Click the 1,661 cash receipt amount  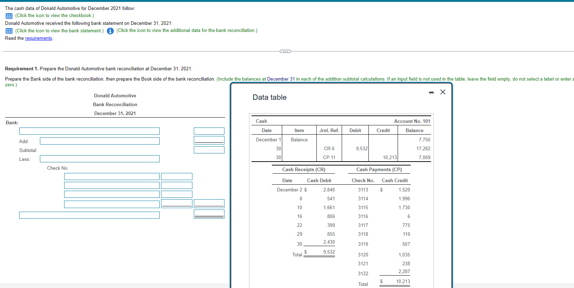tap(329, 208)
